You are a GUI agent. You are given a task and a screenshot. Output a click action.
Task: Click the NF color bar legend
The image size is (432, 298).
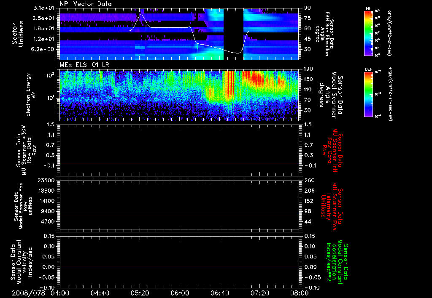click(369, 33)
